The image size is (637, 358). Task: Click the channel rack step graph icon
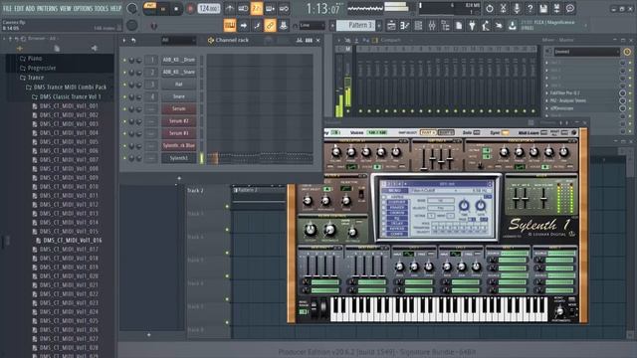[300, 40]
